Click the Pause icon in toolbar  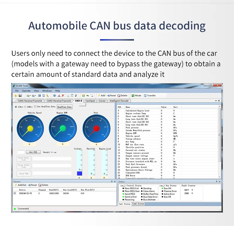(x=40, y=95)
